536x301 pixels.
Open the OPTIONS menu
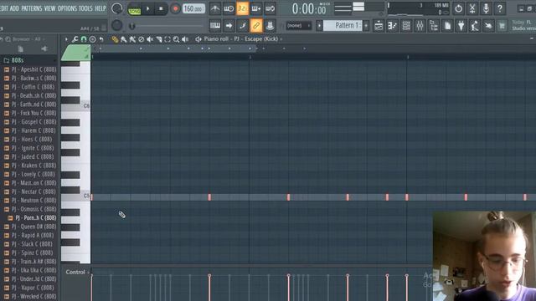(x=67, y=8)
